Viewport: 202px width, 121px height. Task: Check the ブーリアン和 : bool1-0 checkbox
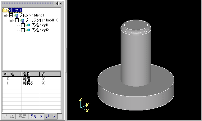point(17,20)
